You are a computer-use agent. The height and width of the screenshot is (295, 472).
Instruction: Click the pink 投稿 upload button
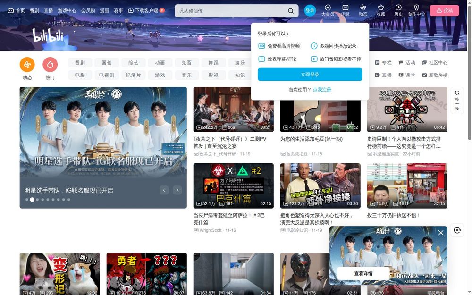[444, 10]
